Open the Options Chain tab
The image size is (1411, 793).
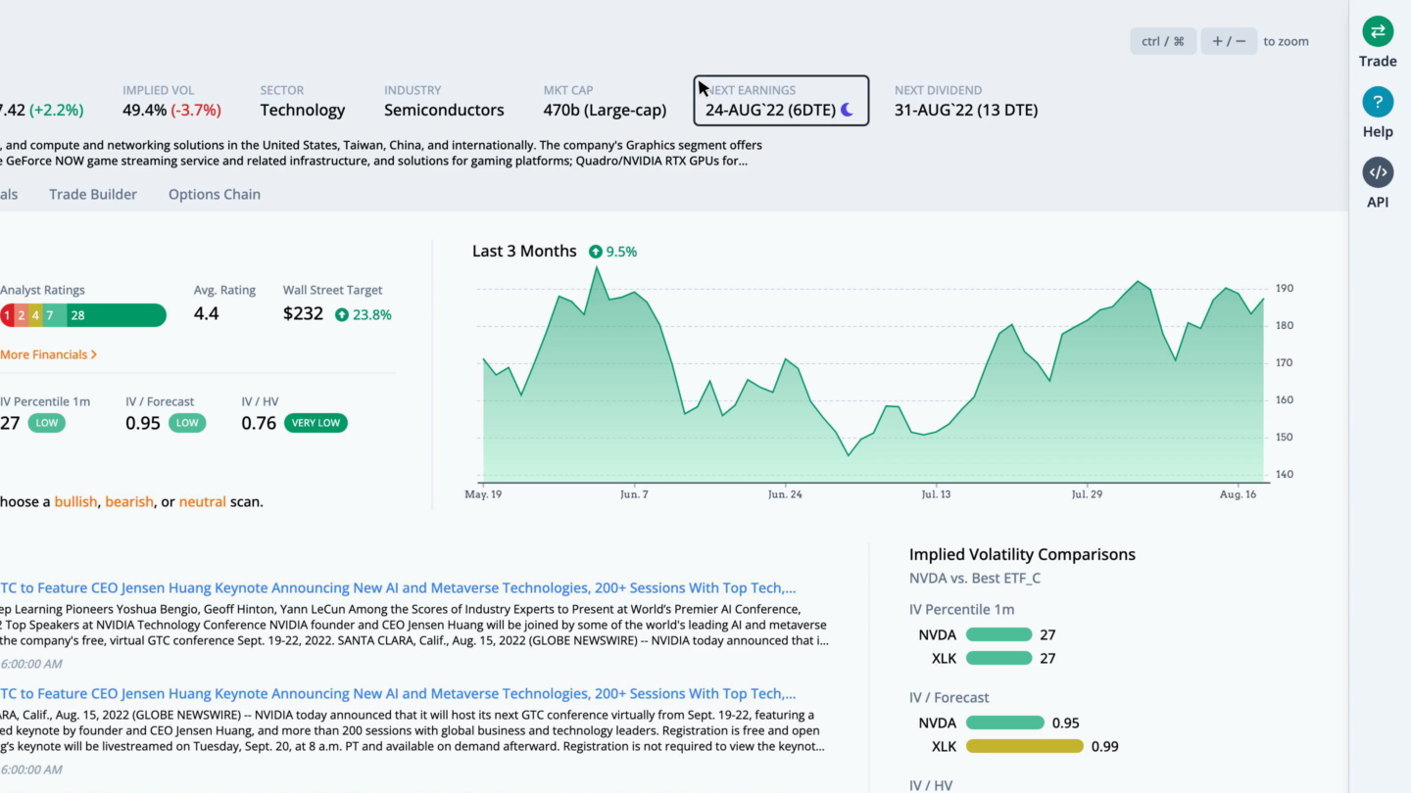pyautogui.click(x=214, y=194)
